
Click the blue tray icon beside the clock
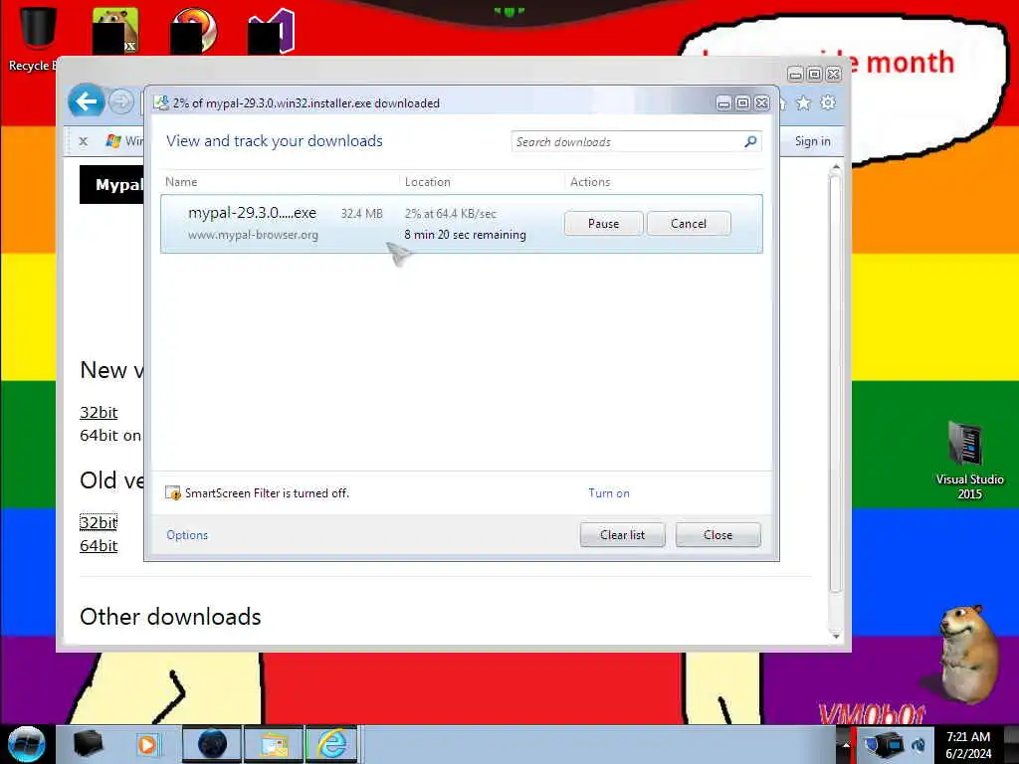click(x=918, y=744)
